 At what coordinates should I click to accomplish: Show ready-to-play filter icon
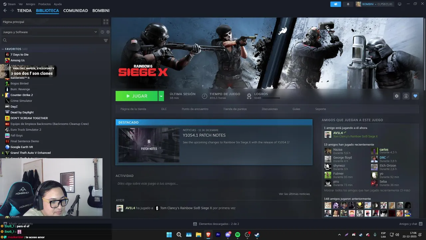(x=108, y=32)
